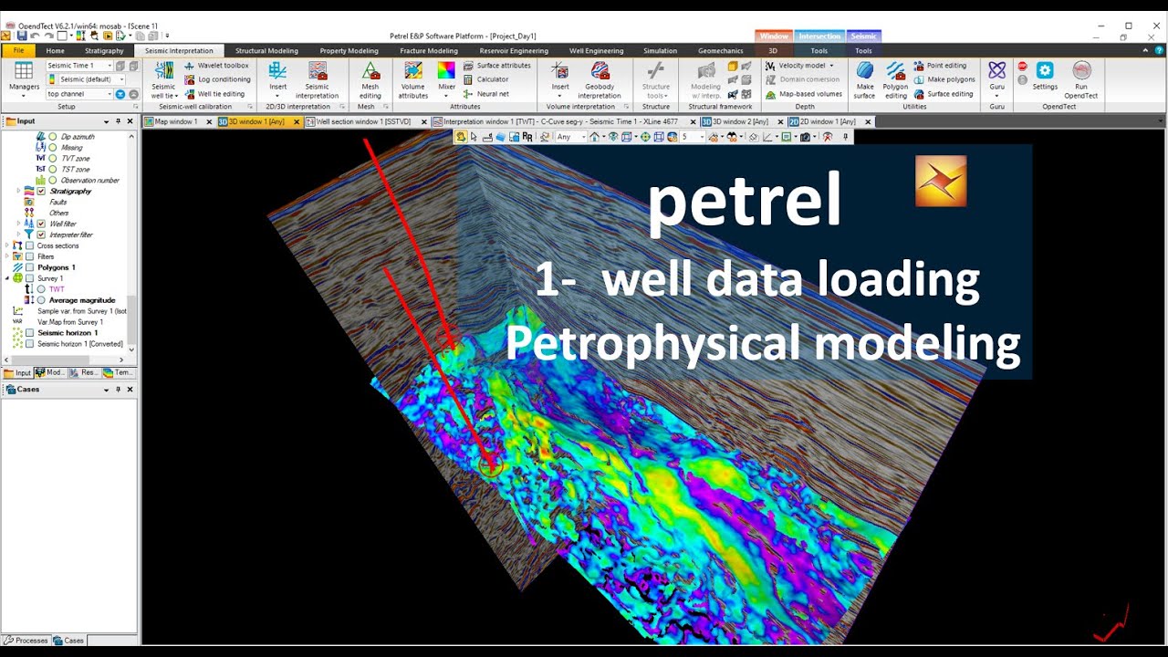Click home view icon in 3D window toolbar
This screenshot has width=1168, height=657.
tap(594, 137)
